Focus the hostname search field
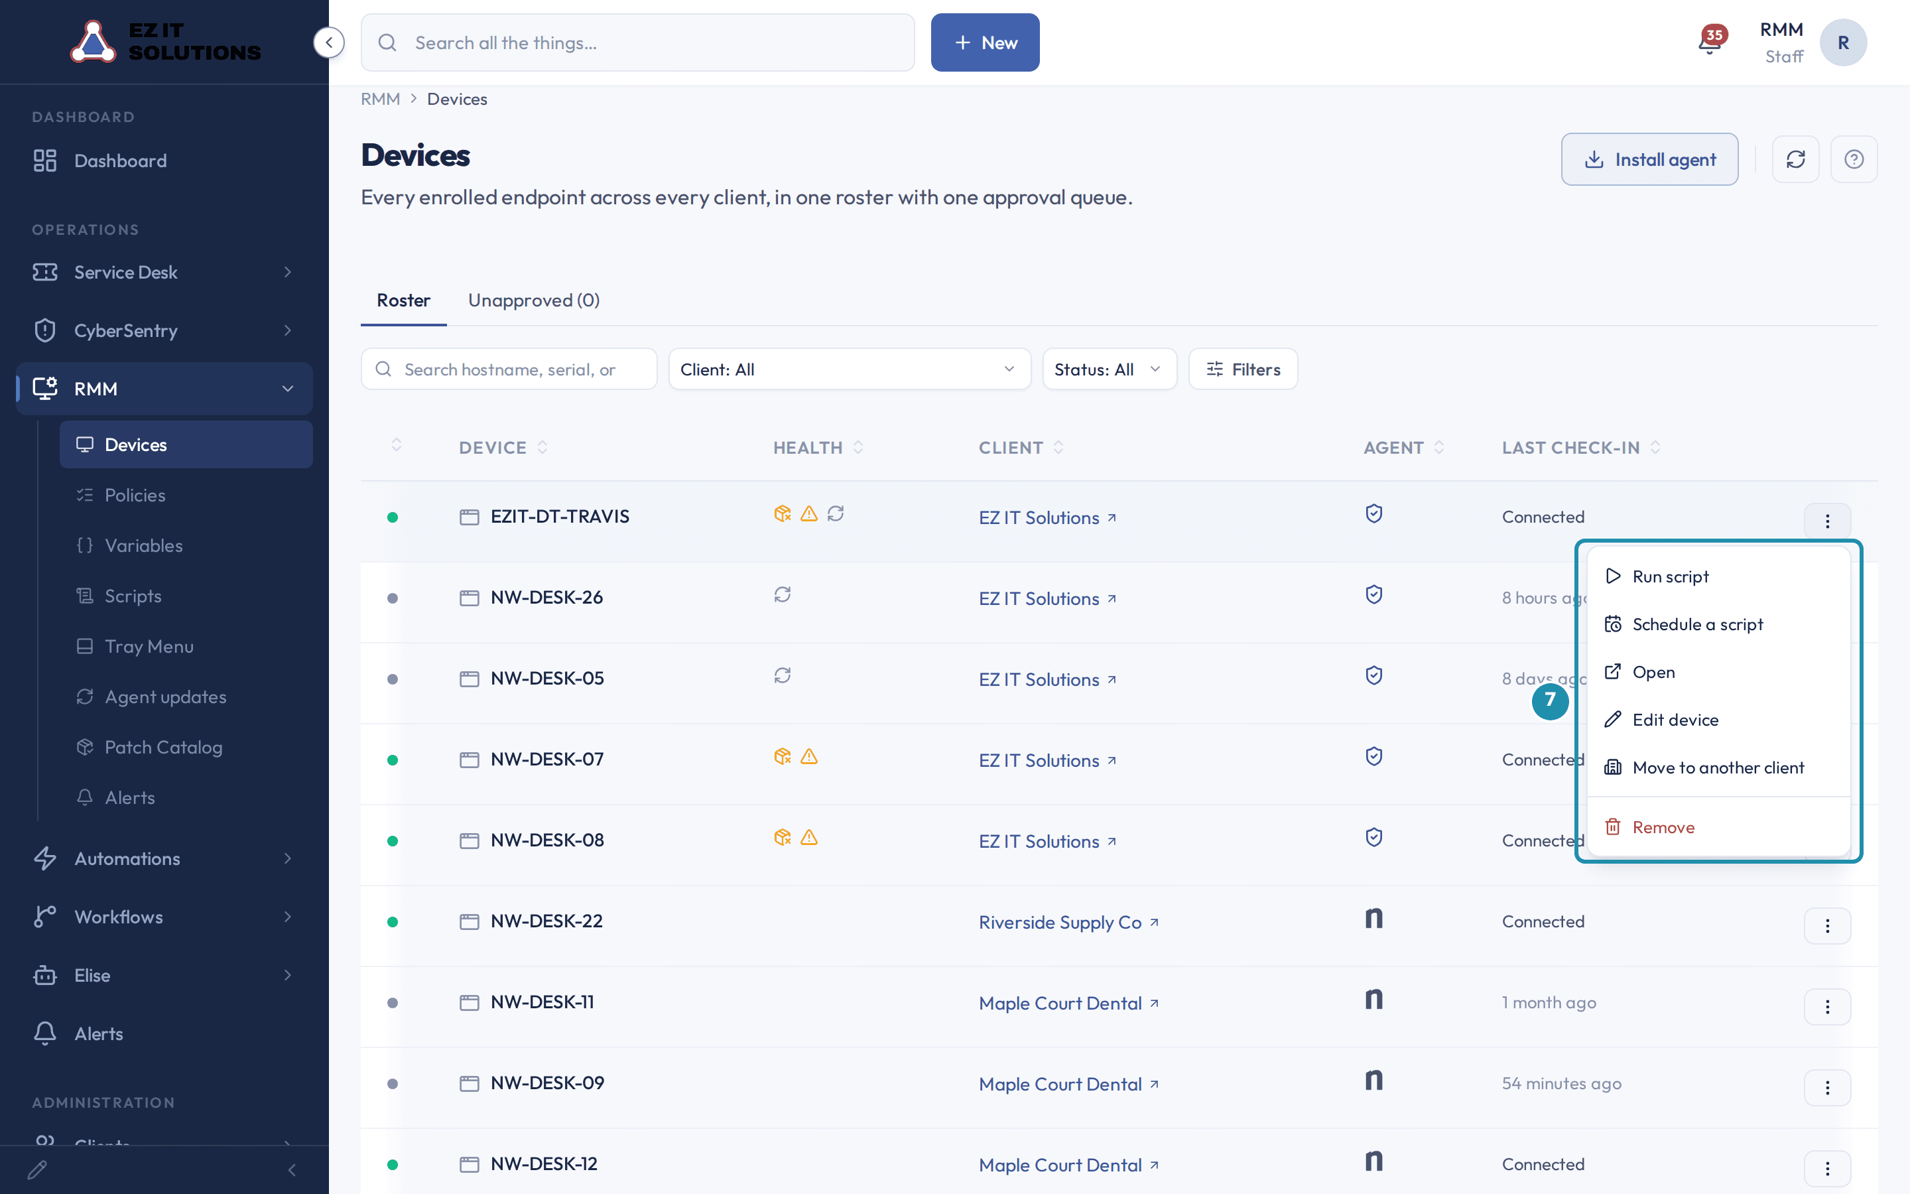1910x1194 pixels. [x=509, y=369]
